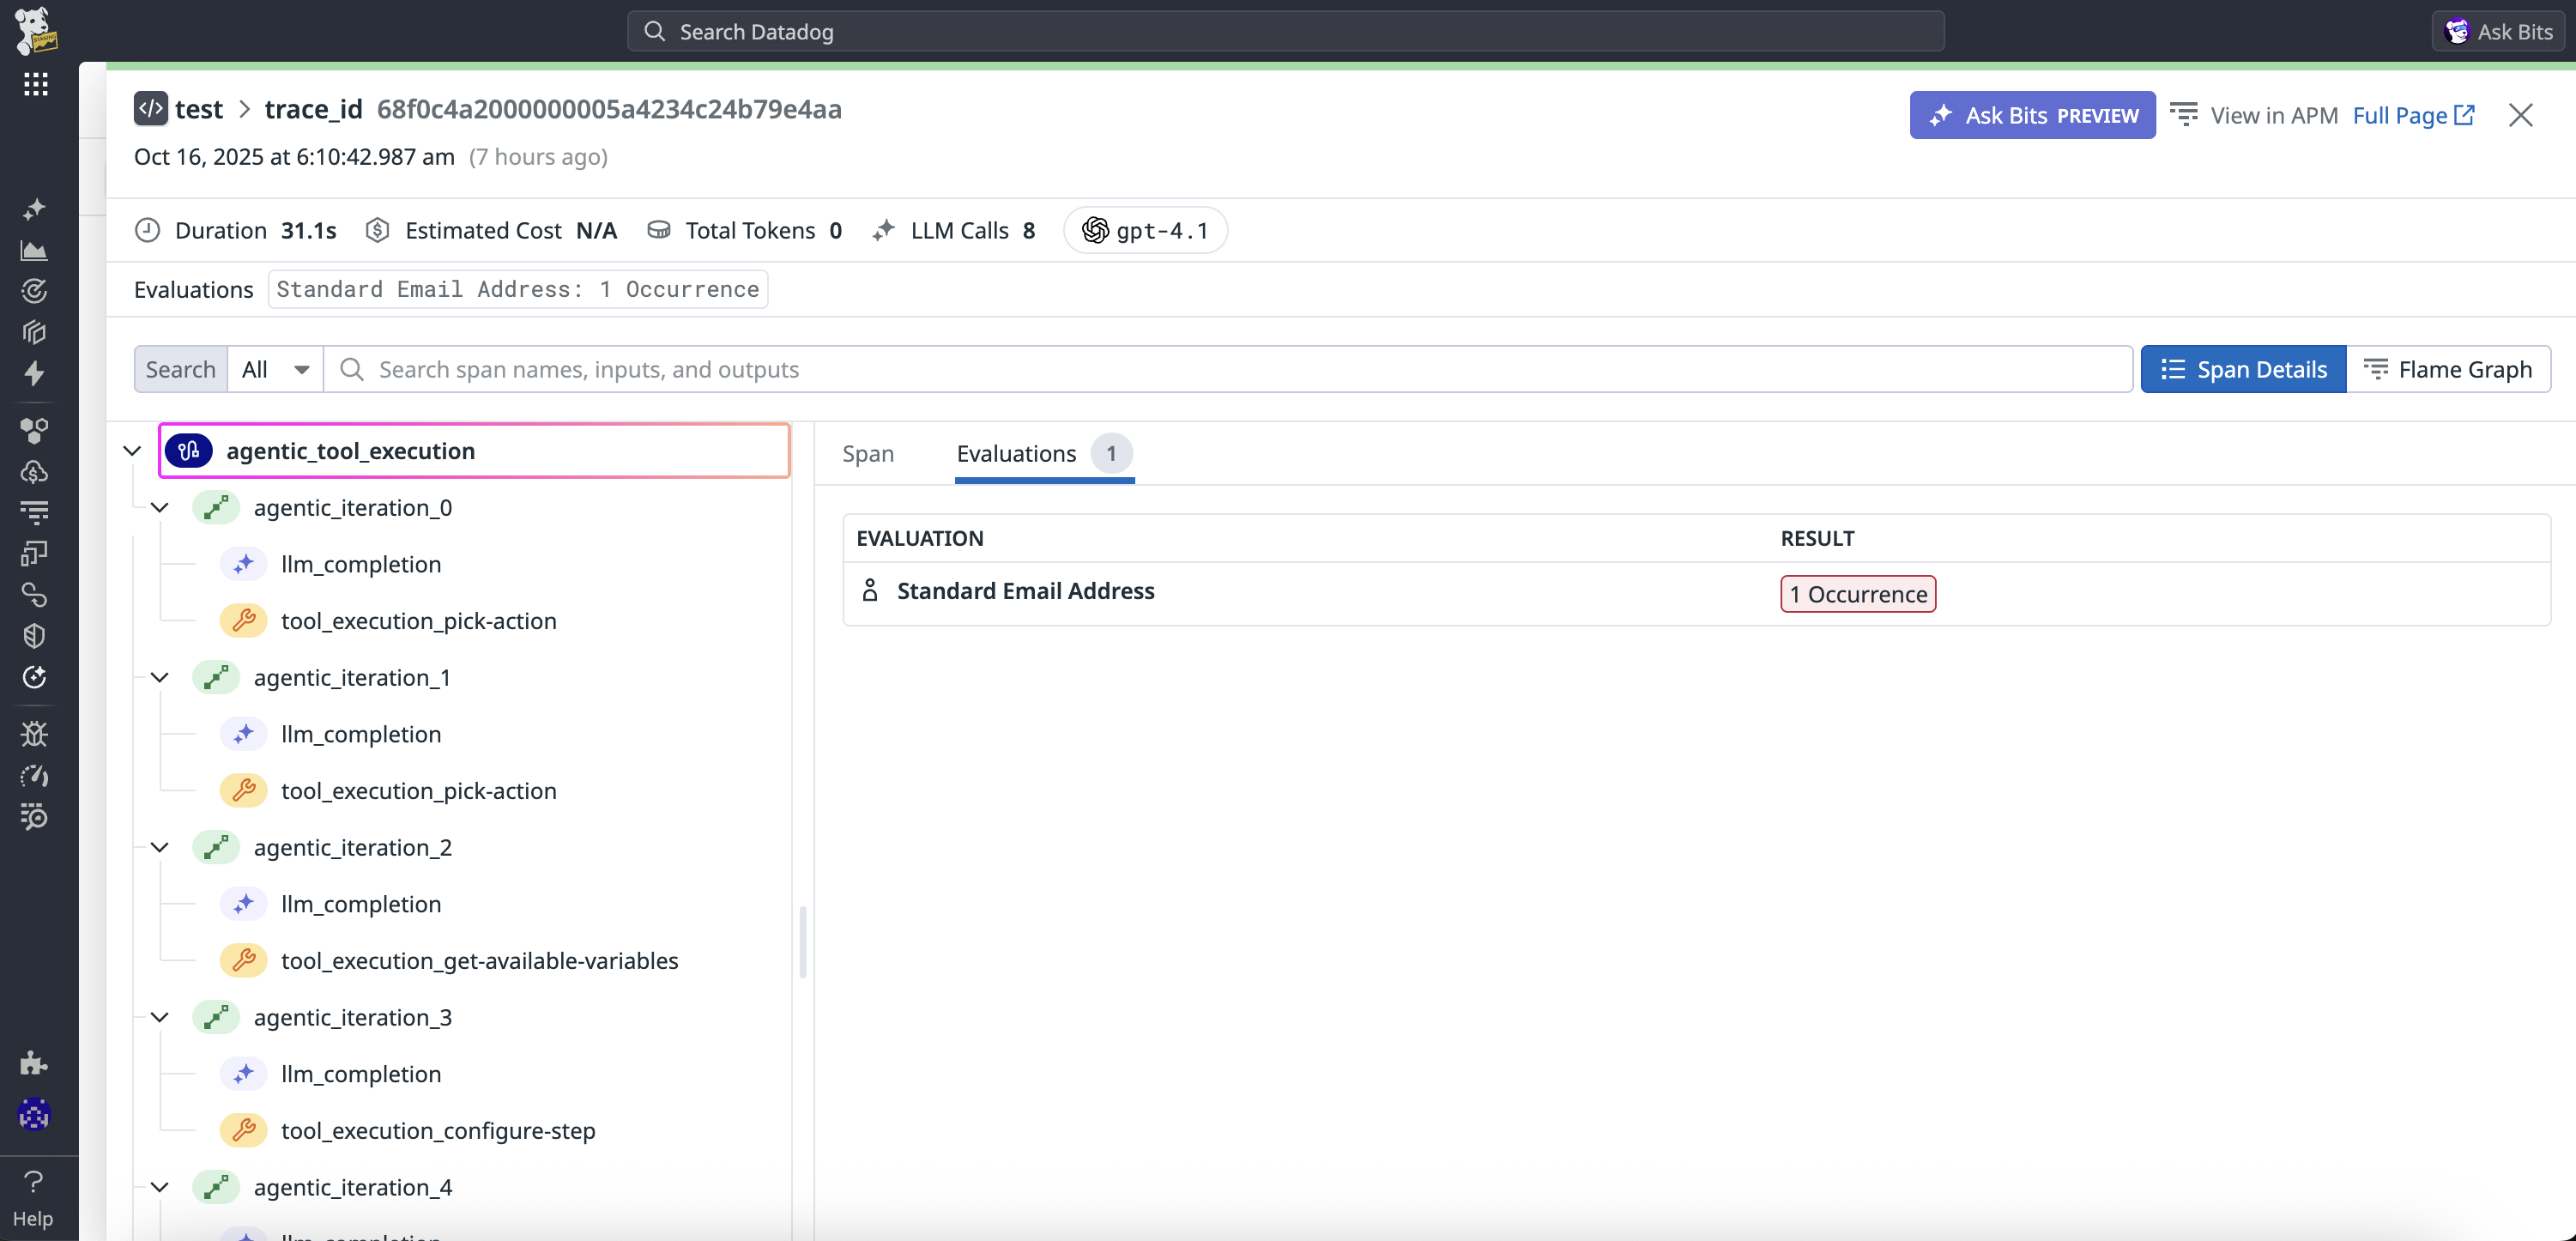Collapse agentic_iteration_2 tree node
Image resolution: width=2576 pixels, height=1241 pixels.
[x=159, y=847]
